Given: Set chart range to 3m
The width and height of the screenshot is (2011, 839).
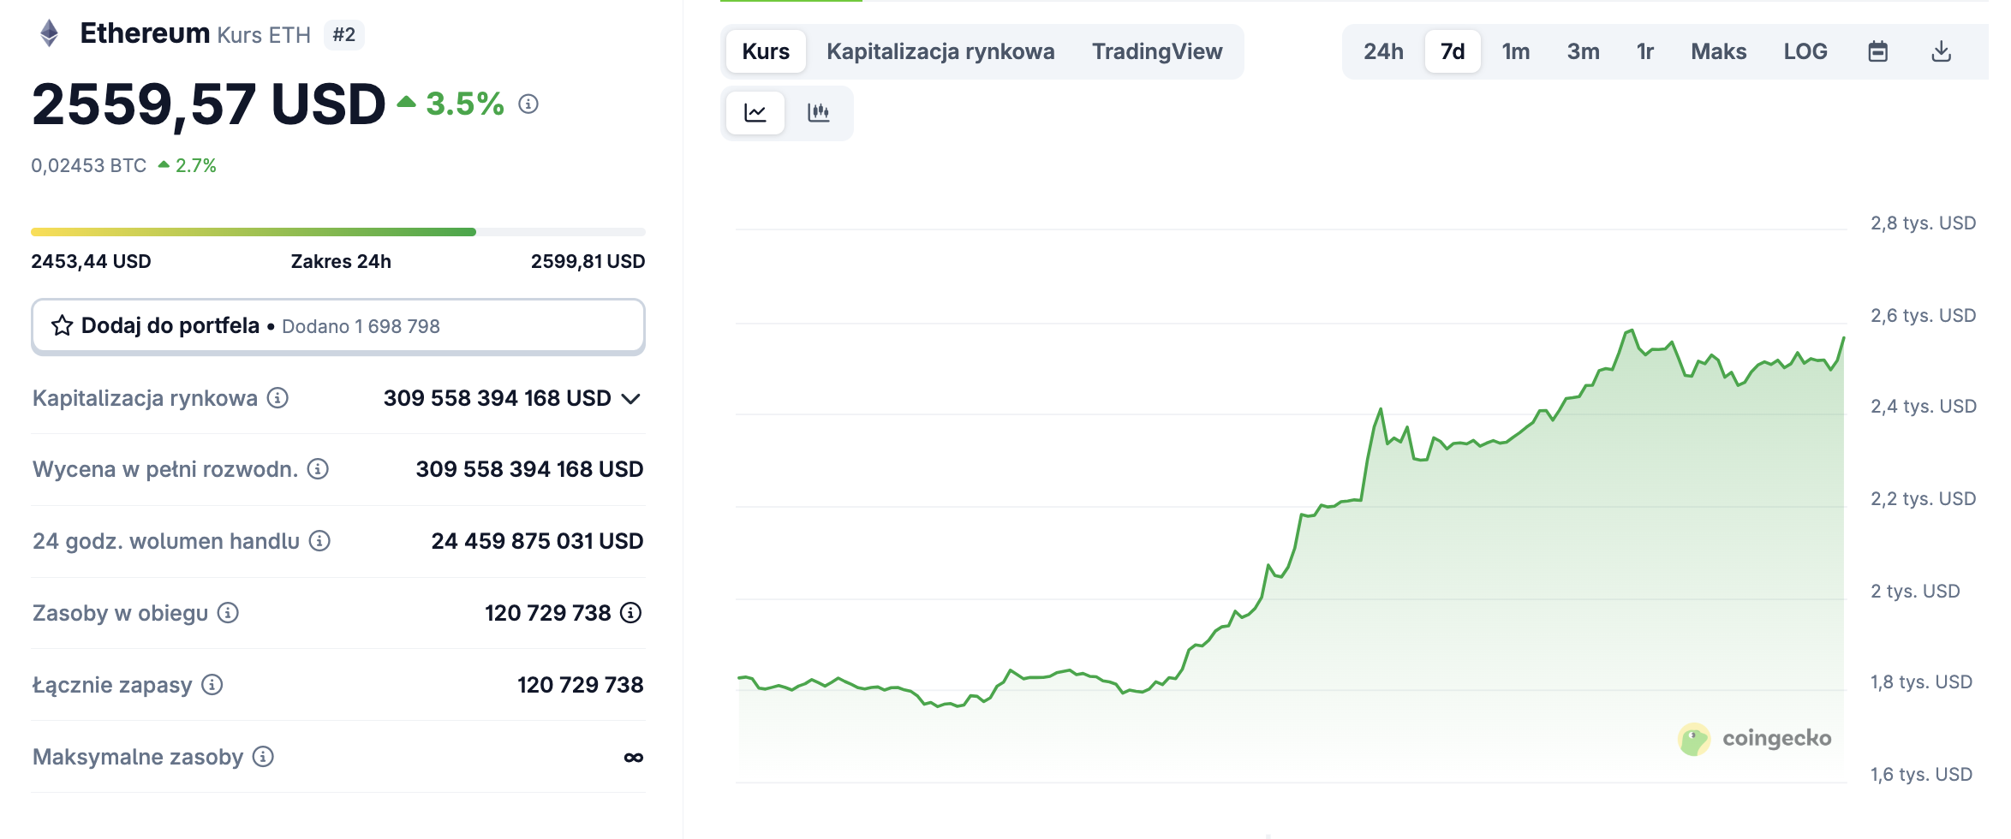Looking at the screenshot, I should click(x=1583, y=51).
